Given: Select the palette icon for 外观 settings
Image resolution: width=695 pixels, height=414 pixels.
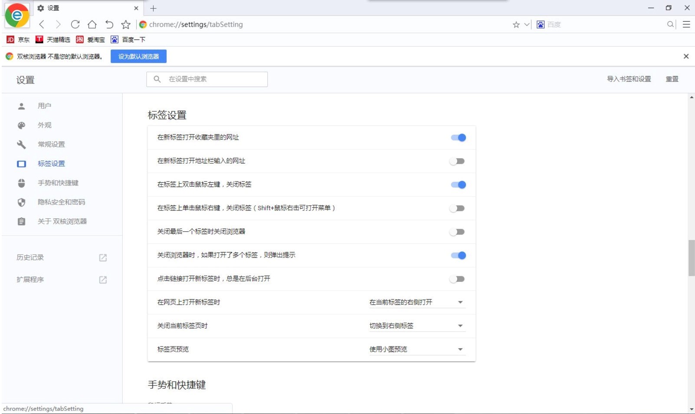Looking at the screenshot, I should point(21,125).
